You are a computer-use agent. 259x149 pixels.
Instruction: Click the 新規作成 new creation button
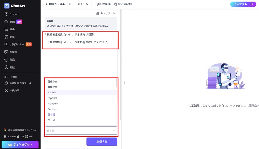pyautogui.click(x=103, y=4)
